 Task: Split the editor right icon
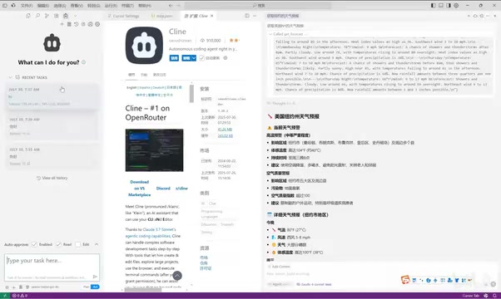click(x=247, y=16)
